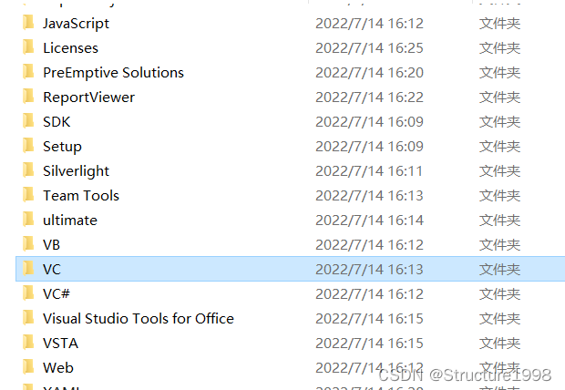Click the JavaScript folder icon
This screenshot has height=390, width=565.
[28, 23]
